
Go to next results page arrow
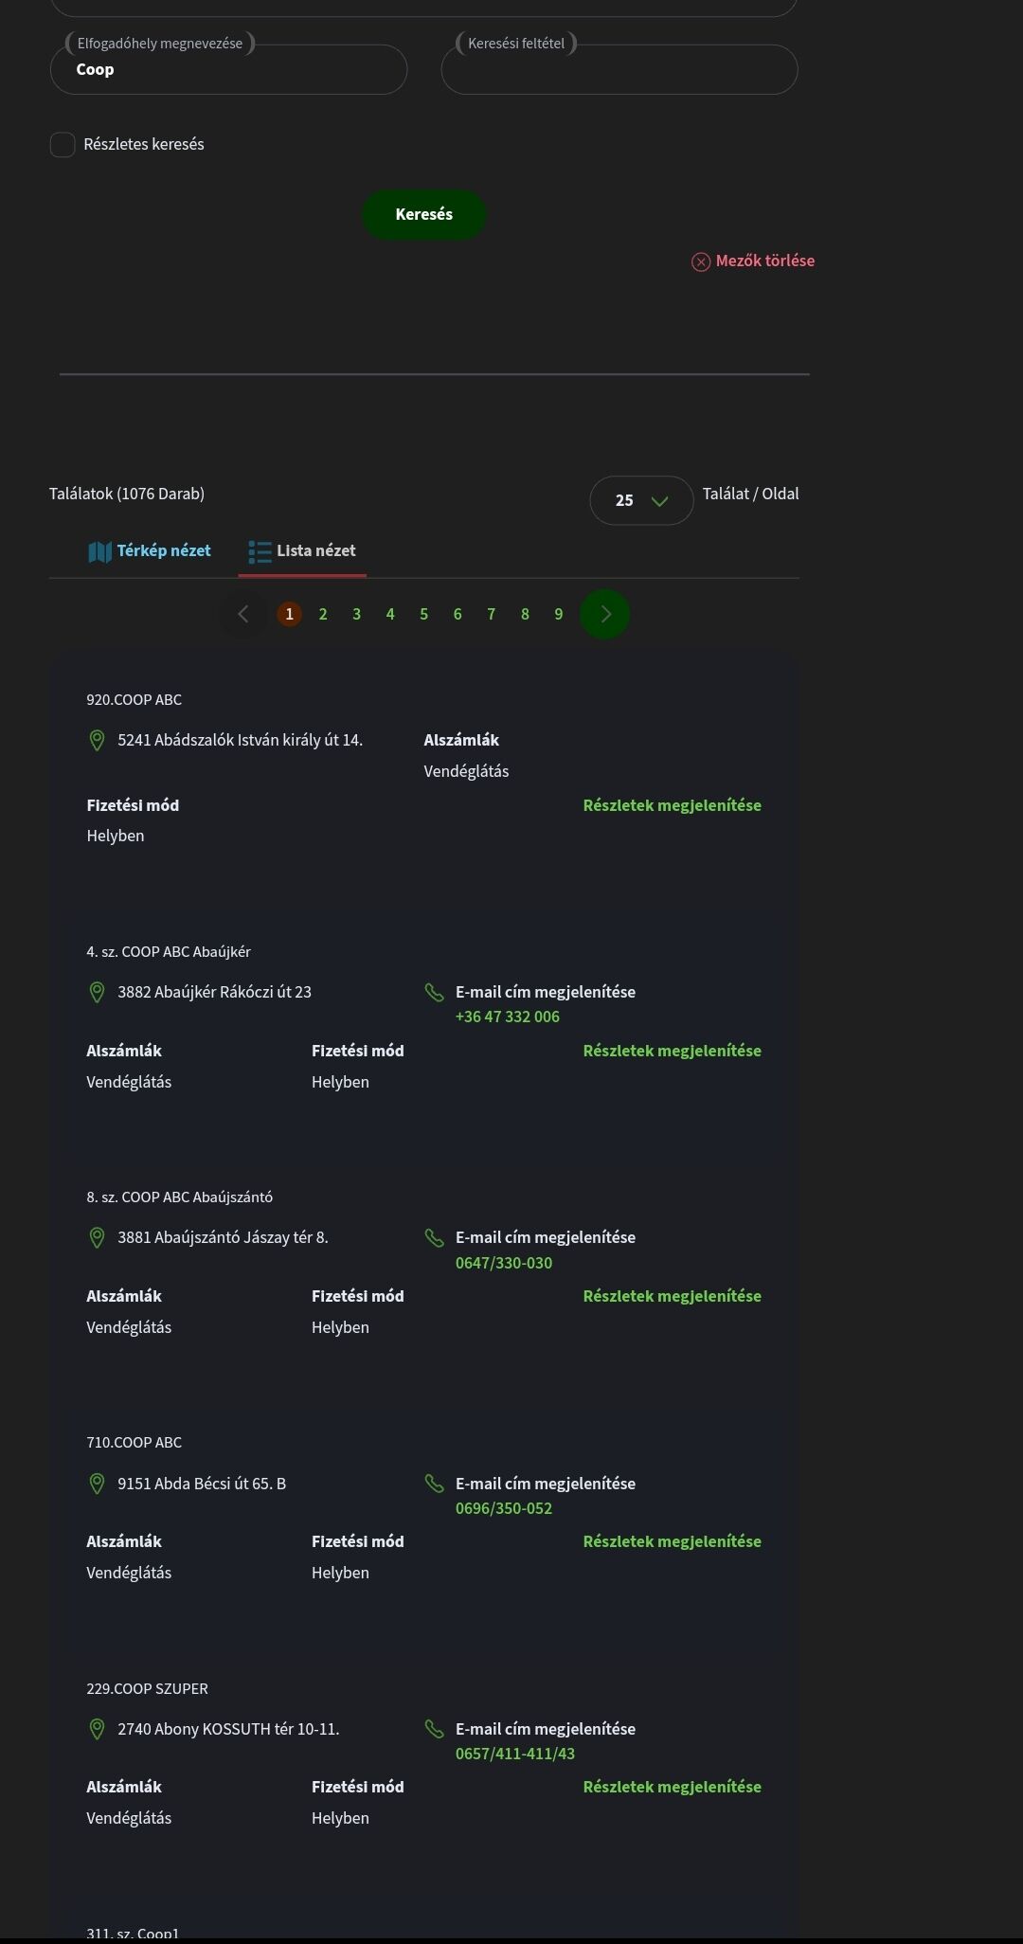pyautogui.click(x=605, y=615)
